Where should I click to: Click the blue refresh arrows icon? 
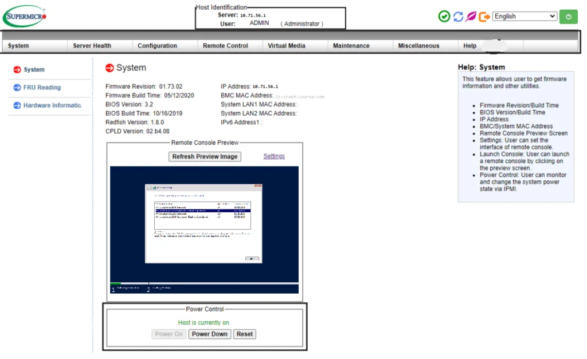point(458,17)
